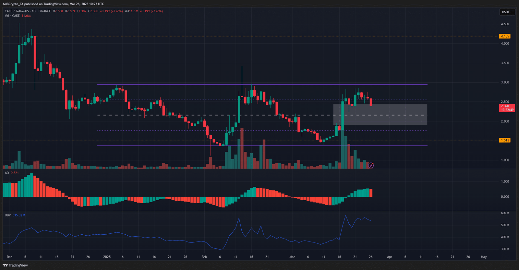
Task: Click the blue OBV line's highest peak
Action: pos(345,216)
